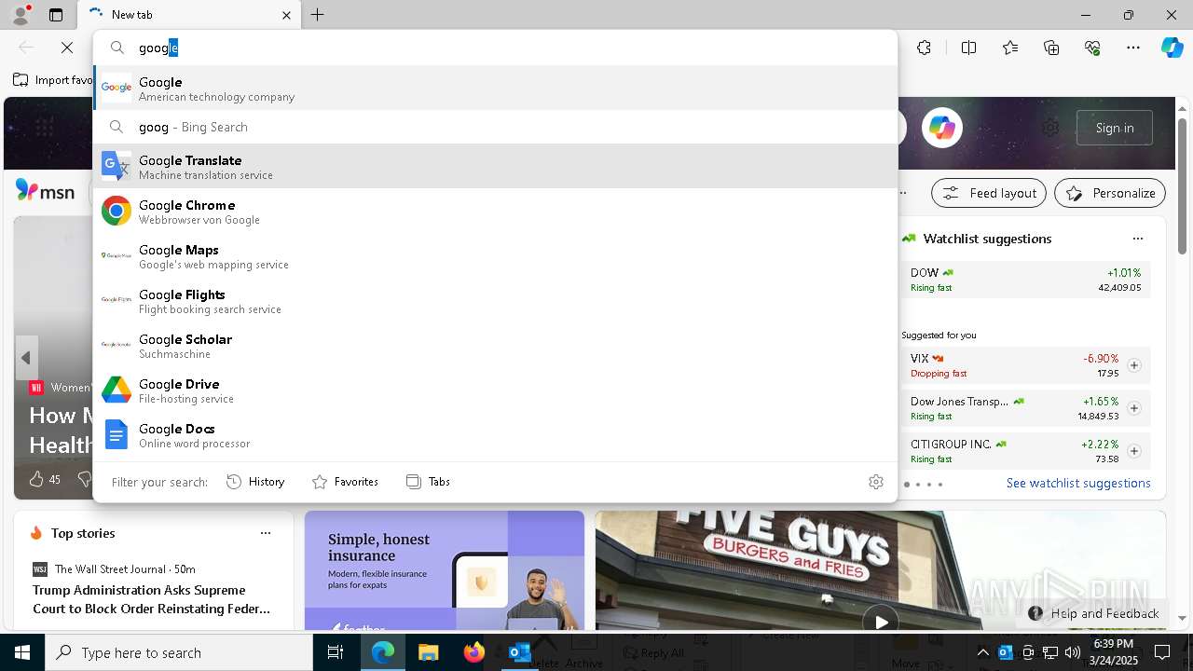The height and width of the screenshot is (671, 1193).
Task: Choose the Google Docs suggestion
Action: pyautogui.click(x=495, y=435)
